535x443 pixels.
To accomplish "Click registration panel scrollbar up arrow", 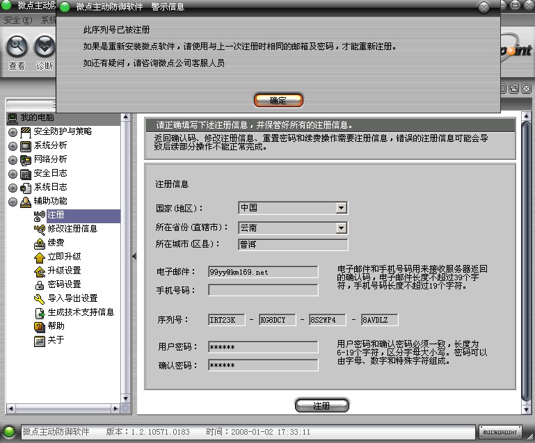I will (526, 116).
